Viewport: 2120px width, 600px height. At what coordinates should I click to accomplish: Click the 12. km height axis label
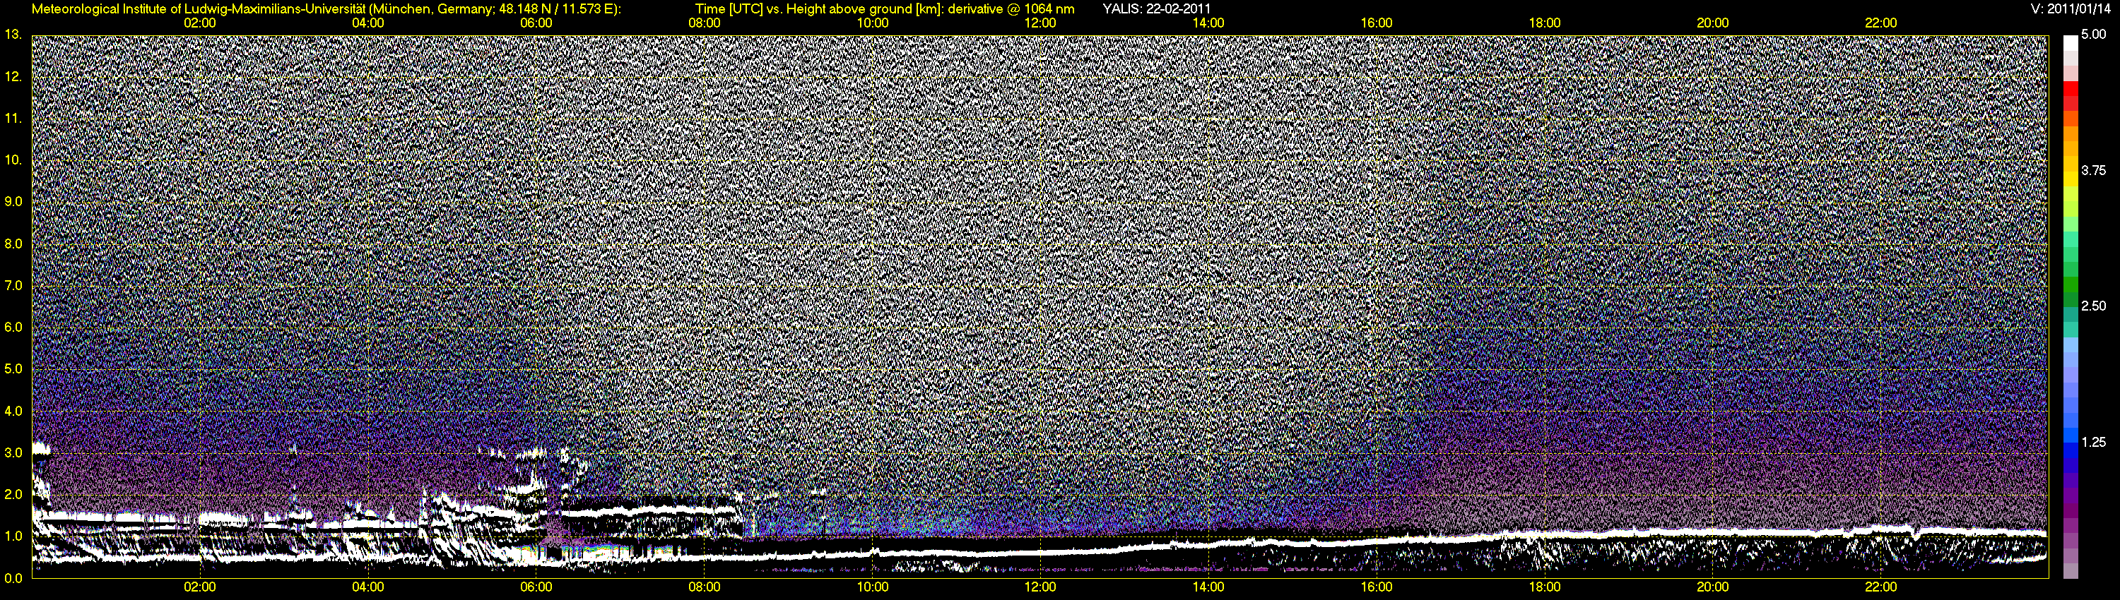click(12, 76)
